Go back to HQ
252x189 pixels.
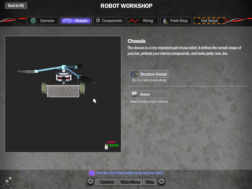point(16,6)
